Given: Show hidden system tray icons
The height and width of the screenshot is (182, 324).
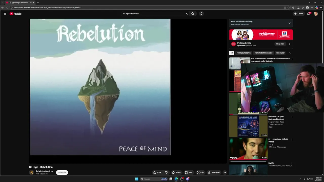Looking at the screenshot, I should 300,179.
